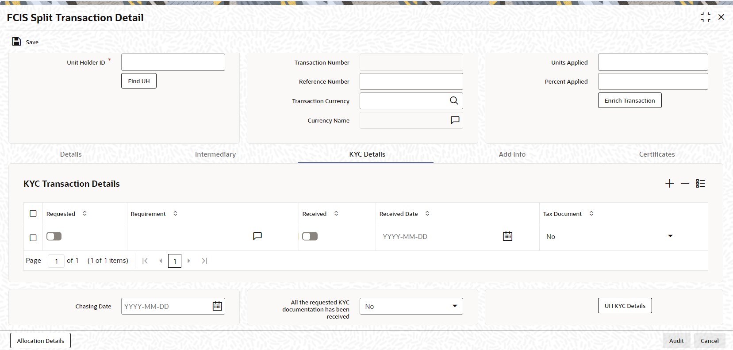The height and width of the screenshot is (350, 733).
Task: Click the page number input box
Action: pyautogui.click(x=56, y=261)
